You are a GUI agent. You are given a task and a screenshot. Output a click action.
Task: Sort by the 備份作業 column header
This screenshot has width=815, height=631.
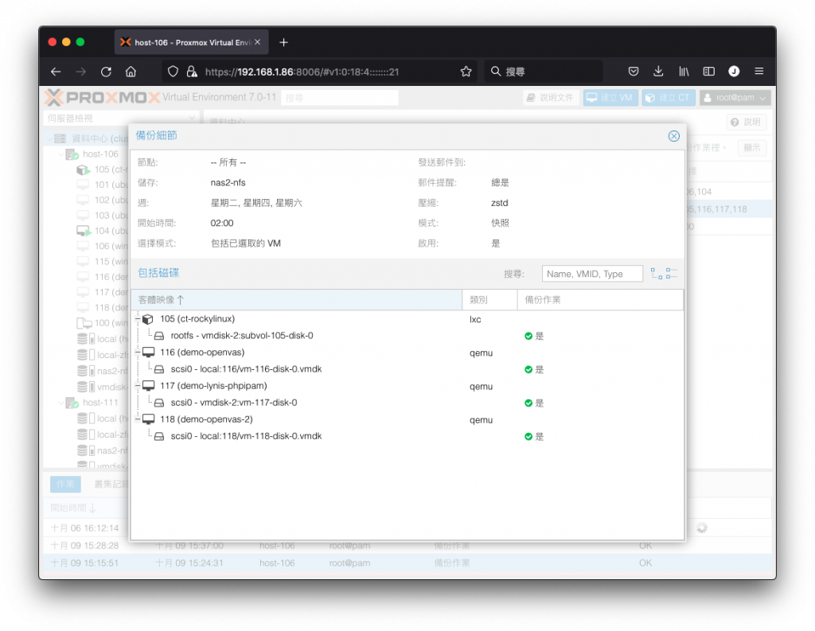coord(600,300)
